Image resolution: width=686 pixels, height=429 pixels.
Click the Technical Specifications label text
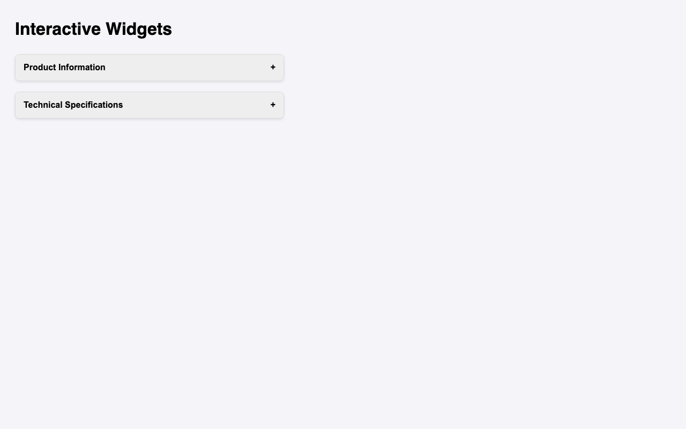[73, 105]
